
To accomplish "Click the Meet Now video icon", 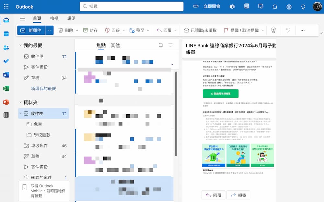I will click(x=196, y=6).
